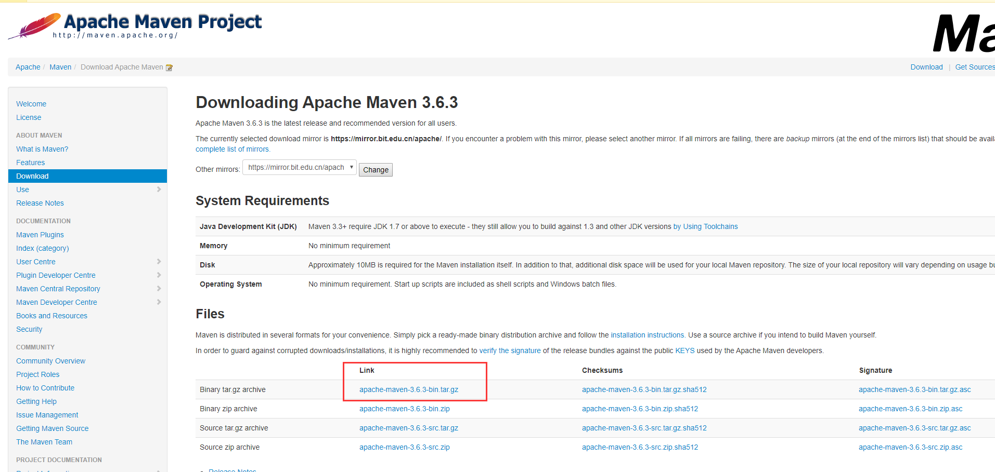The height and width of the screenshot is (472, 995).
Task: Expand Maven Central Repository submenu arrow
Action: [x=159, y=289]
